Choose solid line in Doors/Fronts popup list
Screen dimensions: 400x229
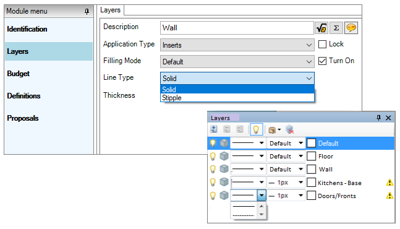point(244,206)
